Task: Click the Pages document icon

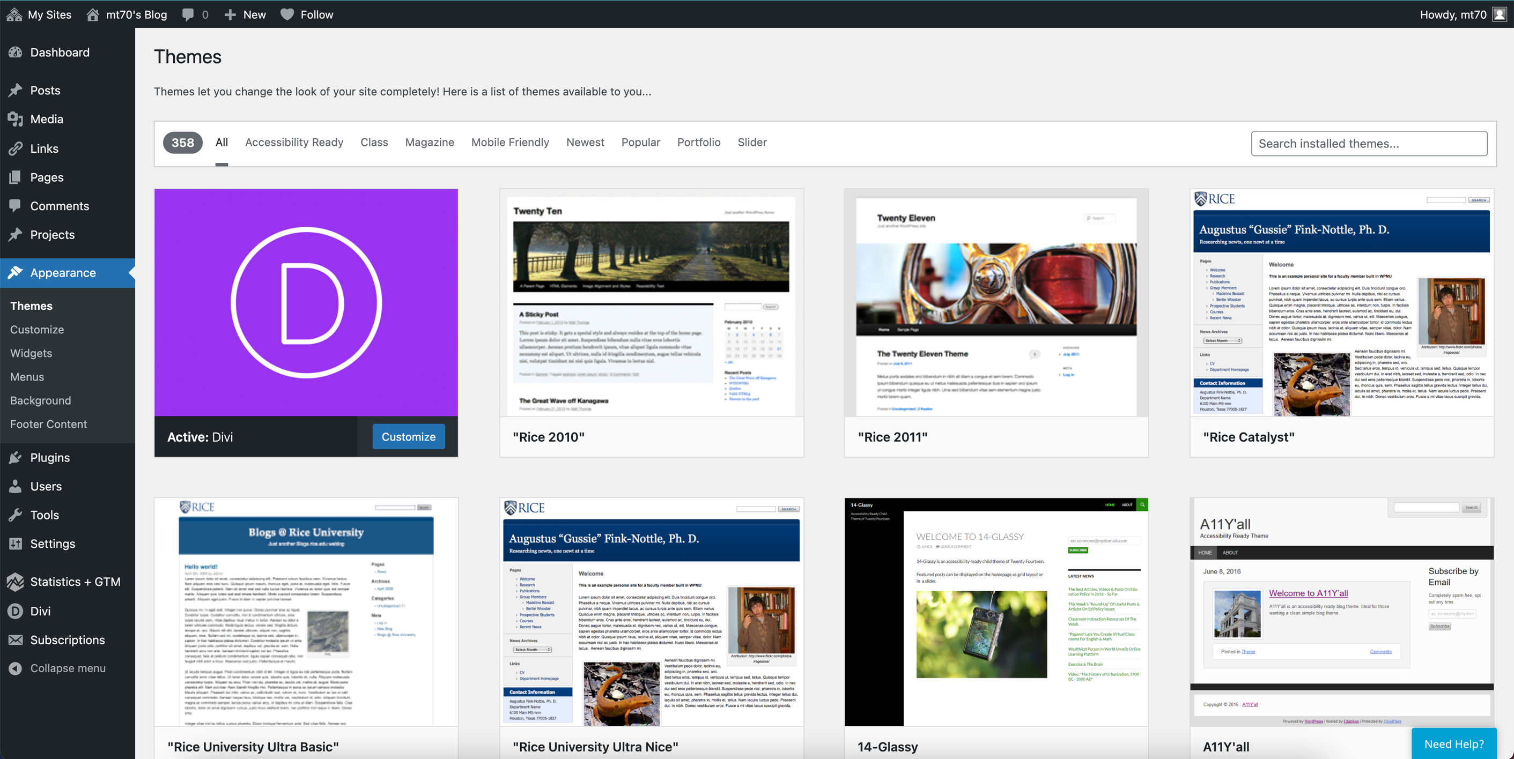Action: (x=15, y=177)
